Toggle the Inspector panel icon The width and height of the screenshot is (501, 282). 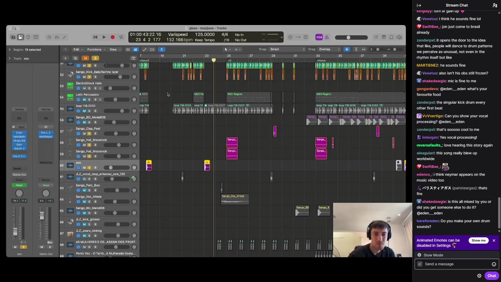pos(21,37)
